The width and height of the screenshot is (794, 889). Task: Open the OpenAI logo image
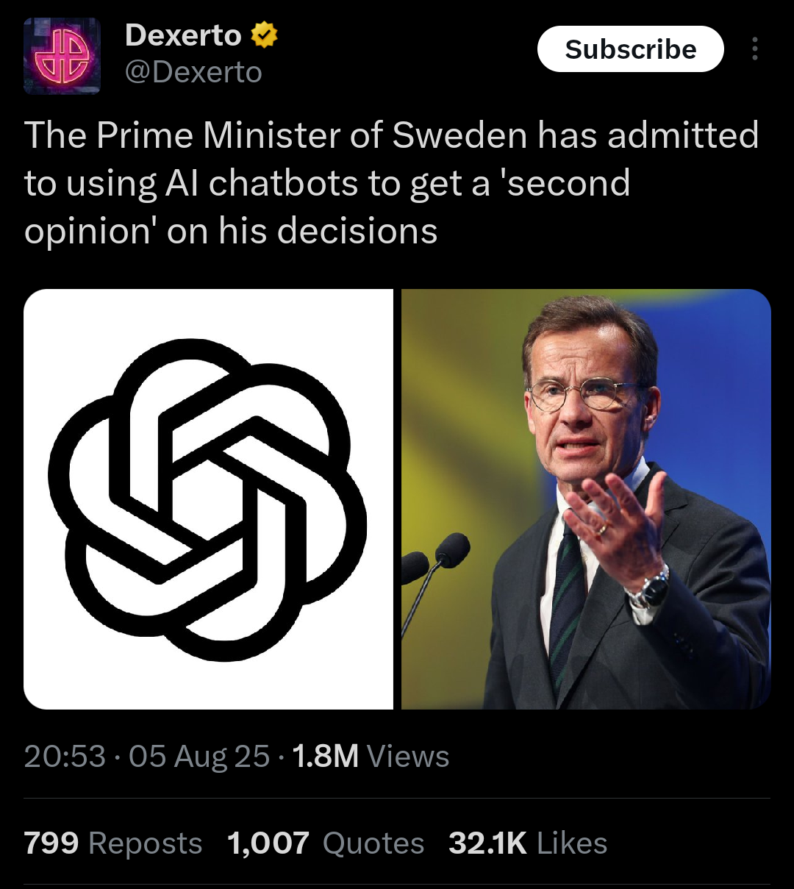click(208, 499)
